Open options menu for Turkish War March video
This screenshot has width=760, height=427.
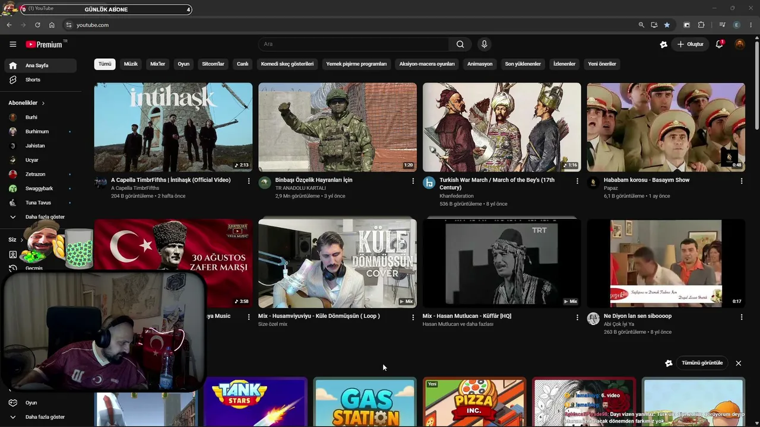click(x=577, y=181)
